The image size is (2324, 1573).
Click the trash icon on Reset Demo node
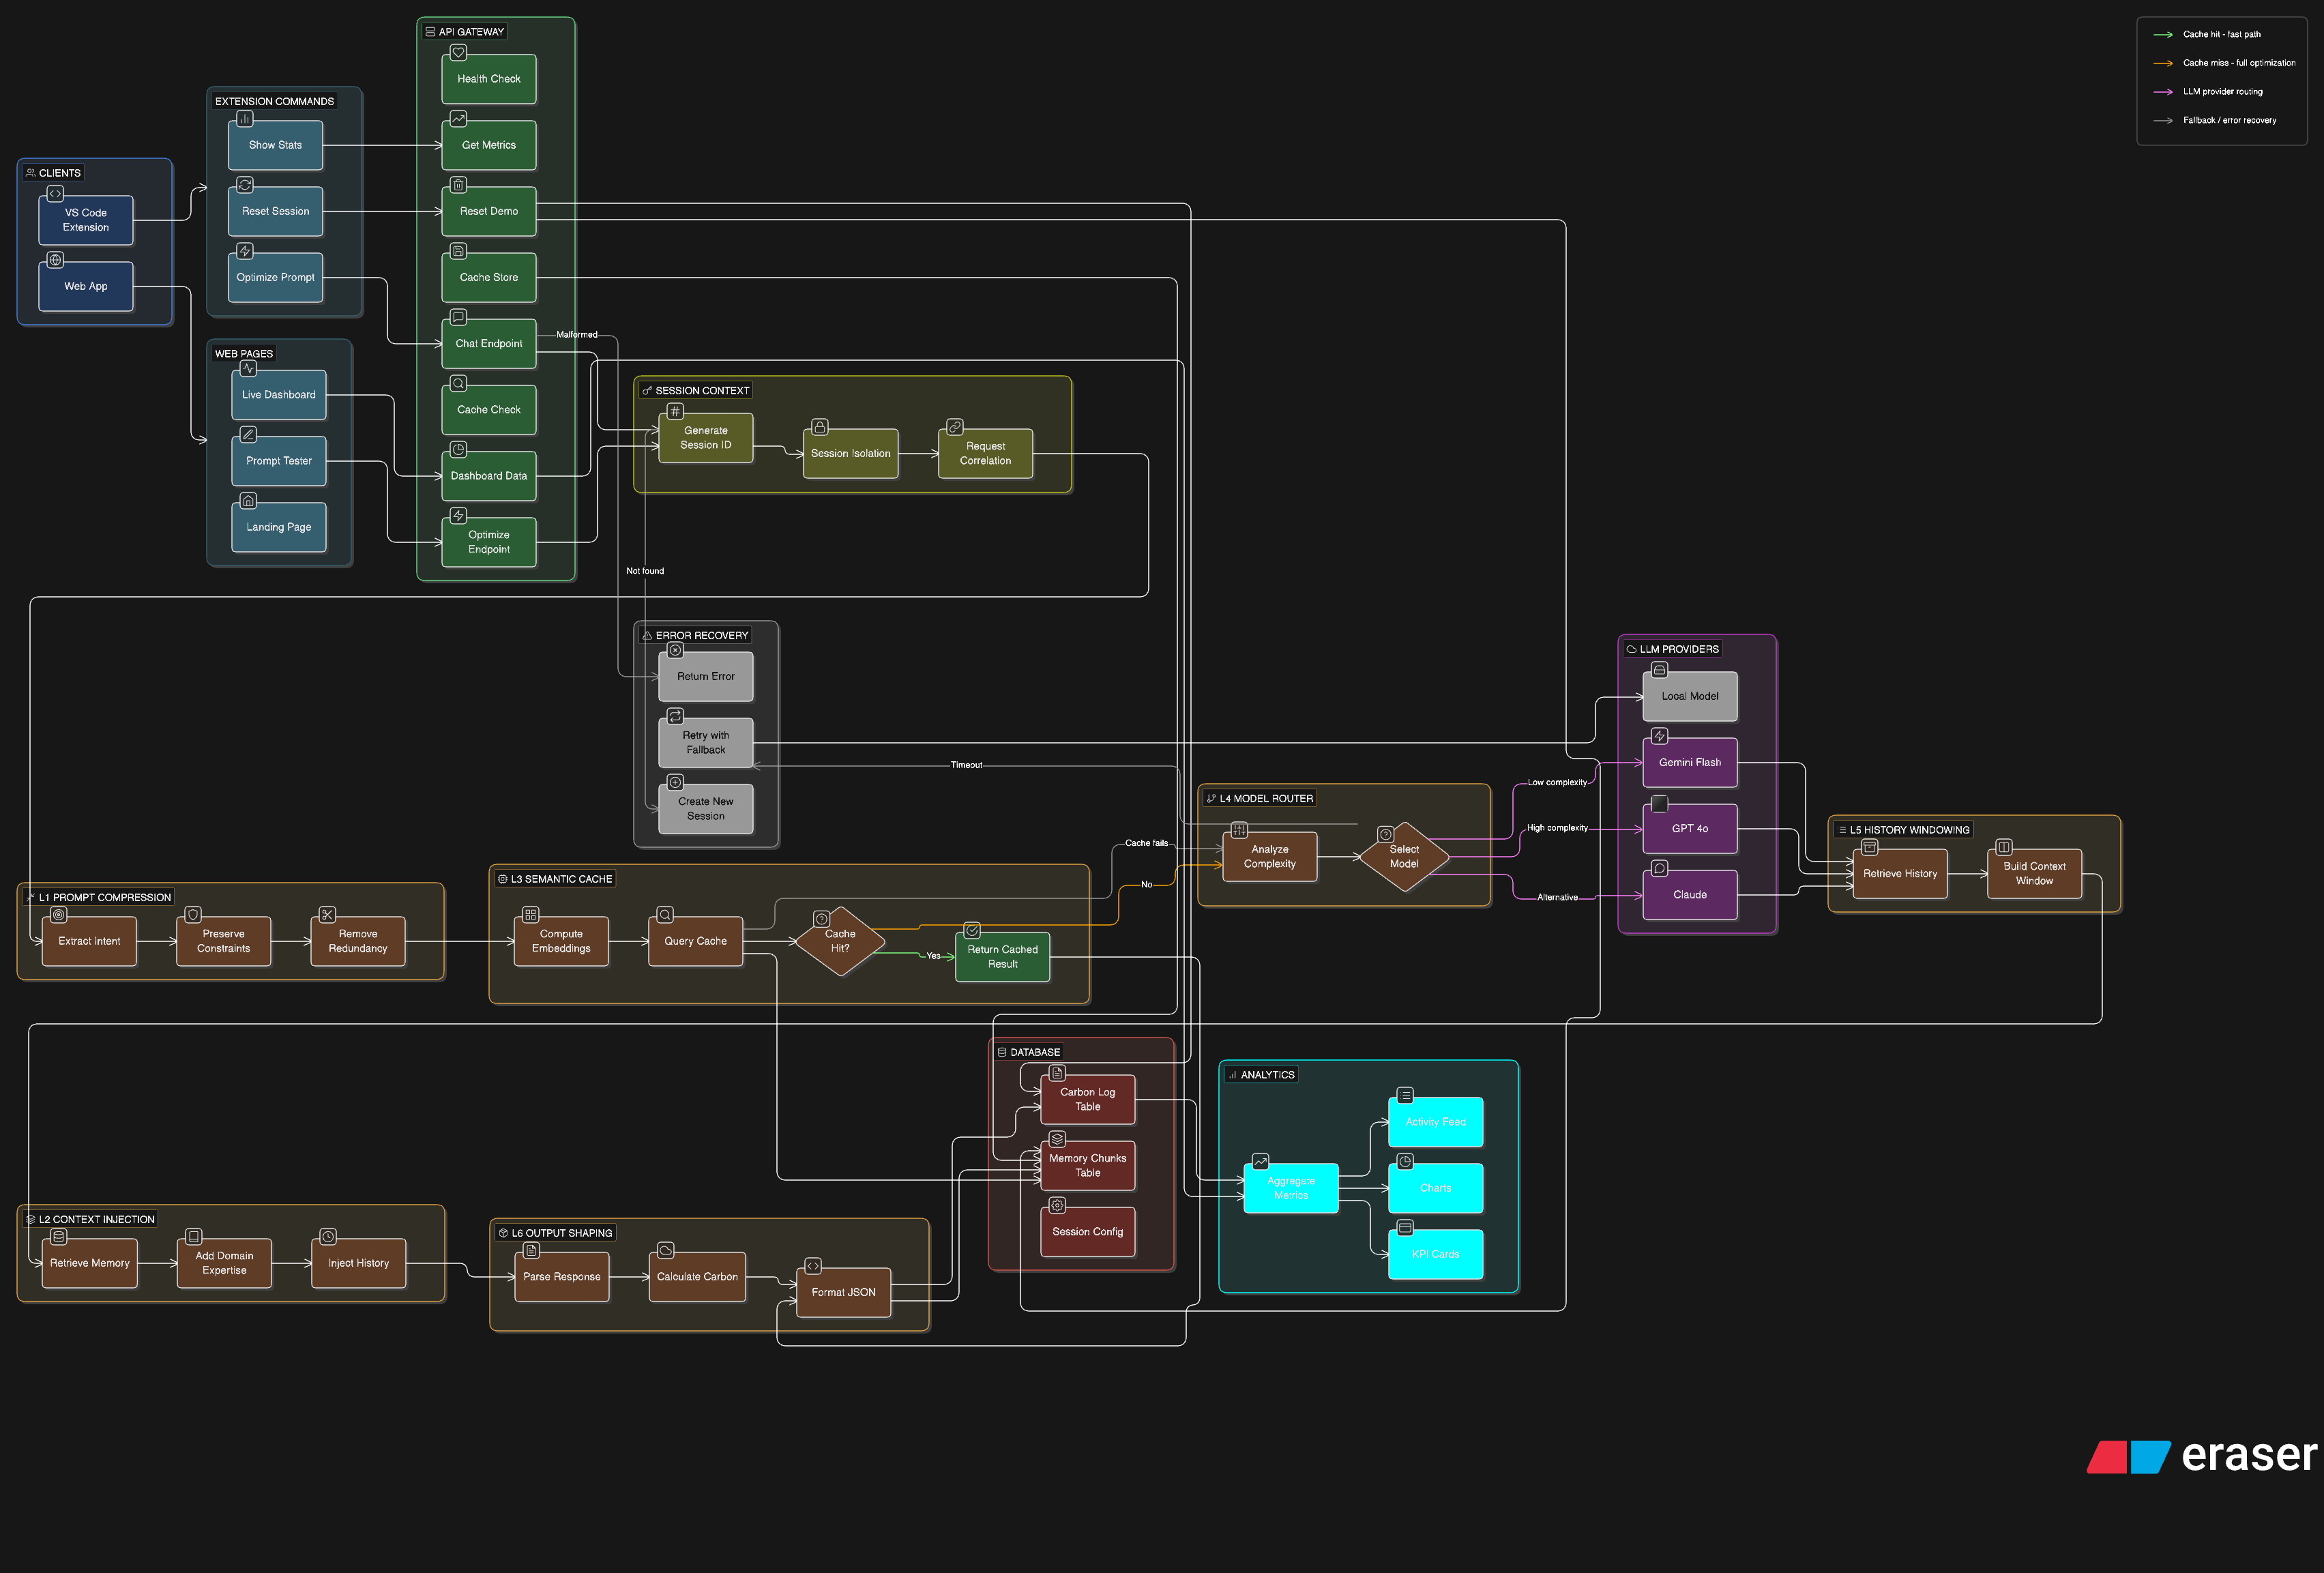(459, 185)
